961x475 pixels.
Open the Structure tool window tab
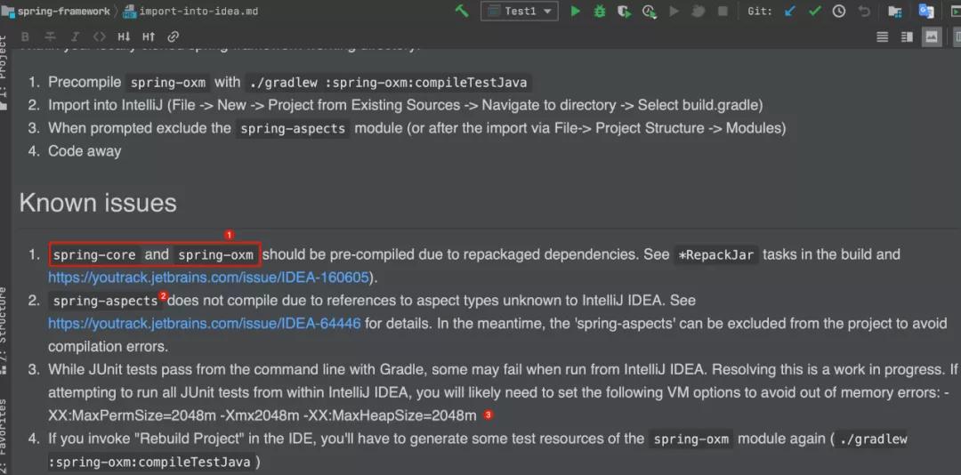(5, 330)
